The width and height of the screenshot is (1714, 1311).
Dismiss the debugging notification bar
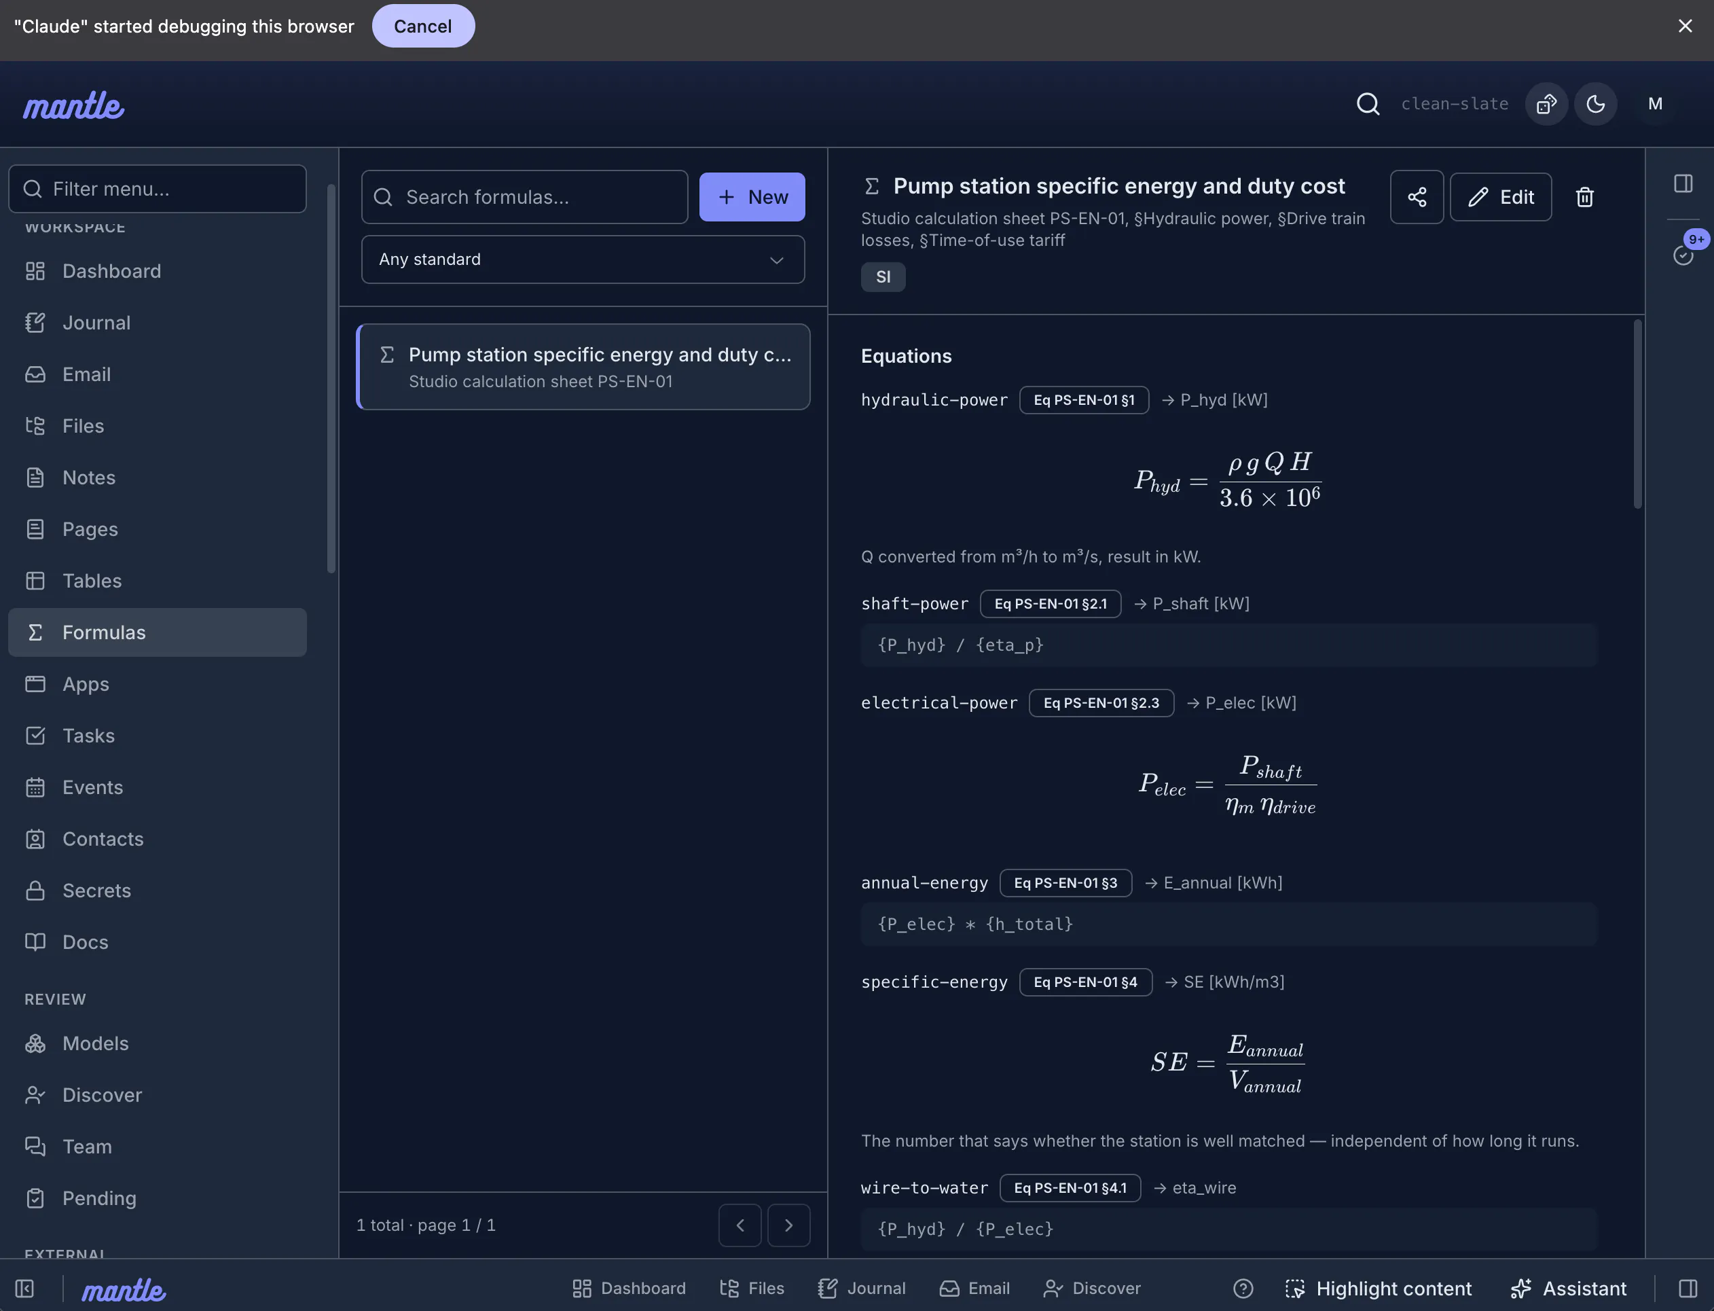tap(1685, 26)
